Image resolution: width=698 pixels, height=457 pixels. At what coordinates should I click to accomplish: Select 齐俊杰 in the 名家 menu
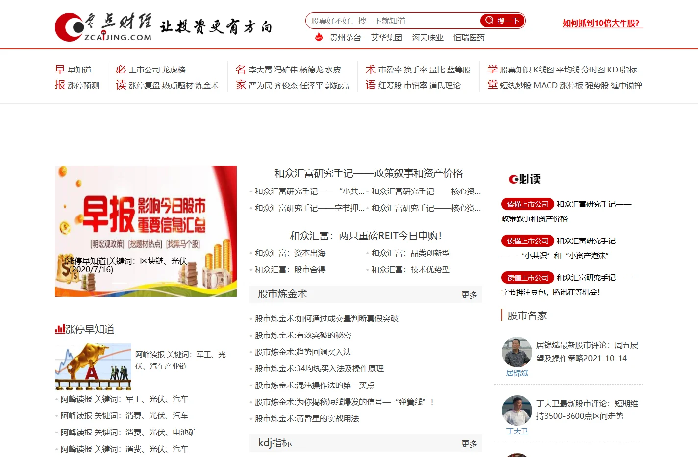point(286,86)
